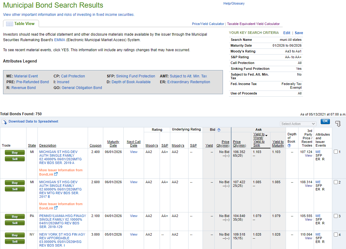Viewport: 346px width, 249px height.
Task: Open the Help/Glossary page
Action: [234, 4]
